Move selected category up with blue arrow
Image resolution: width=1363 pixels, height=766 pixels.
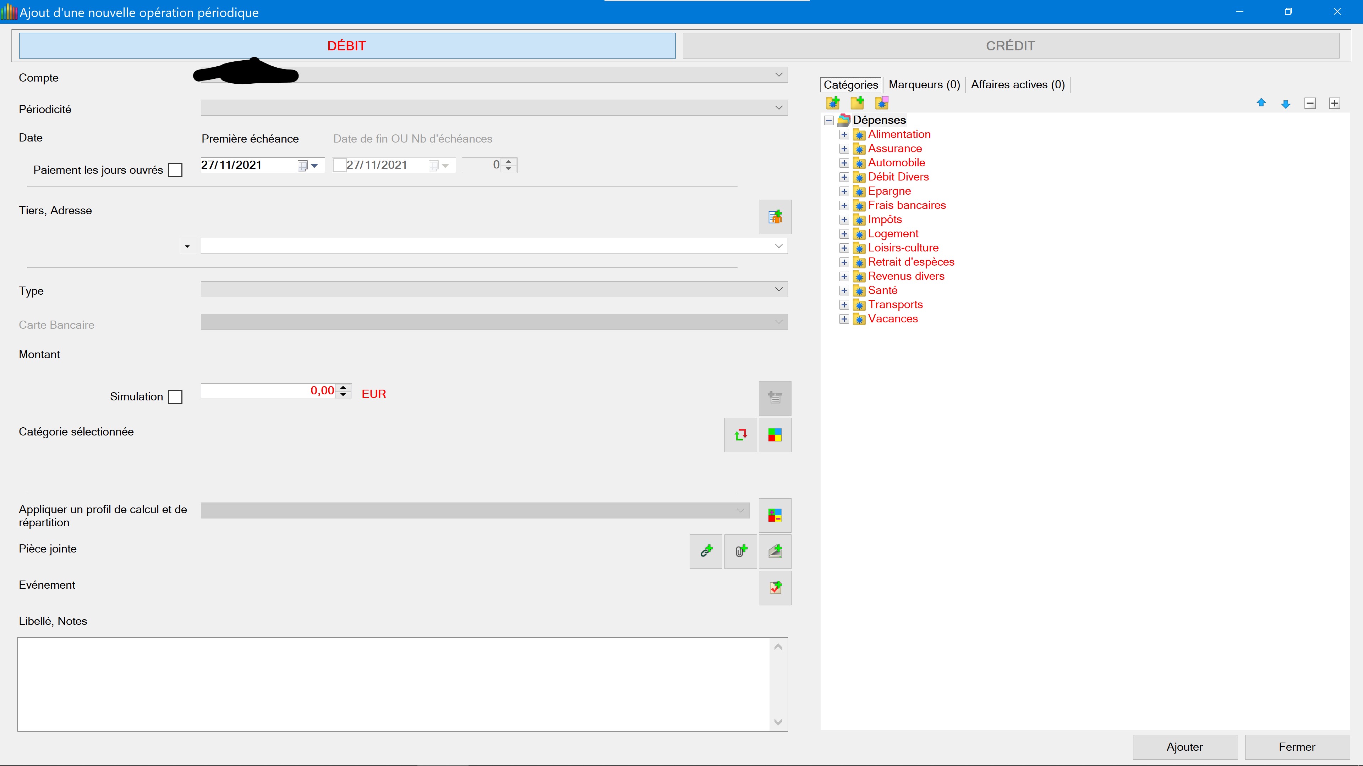tap(1261, 103)
